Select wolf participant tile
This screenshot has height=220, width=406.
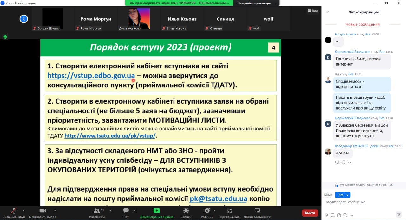pyautogui.click(x=268, y=19)
